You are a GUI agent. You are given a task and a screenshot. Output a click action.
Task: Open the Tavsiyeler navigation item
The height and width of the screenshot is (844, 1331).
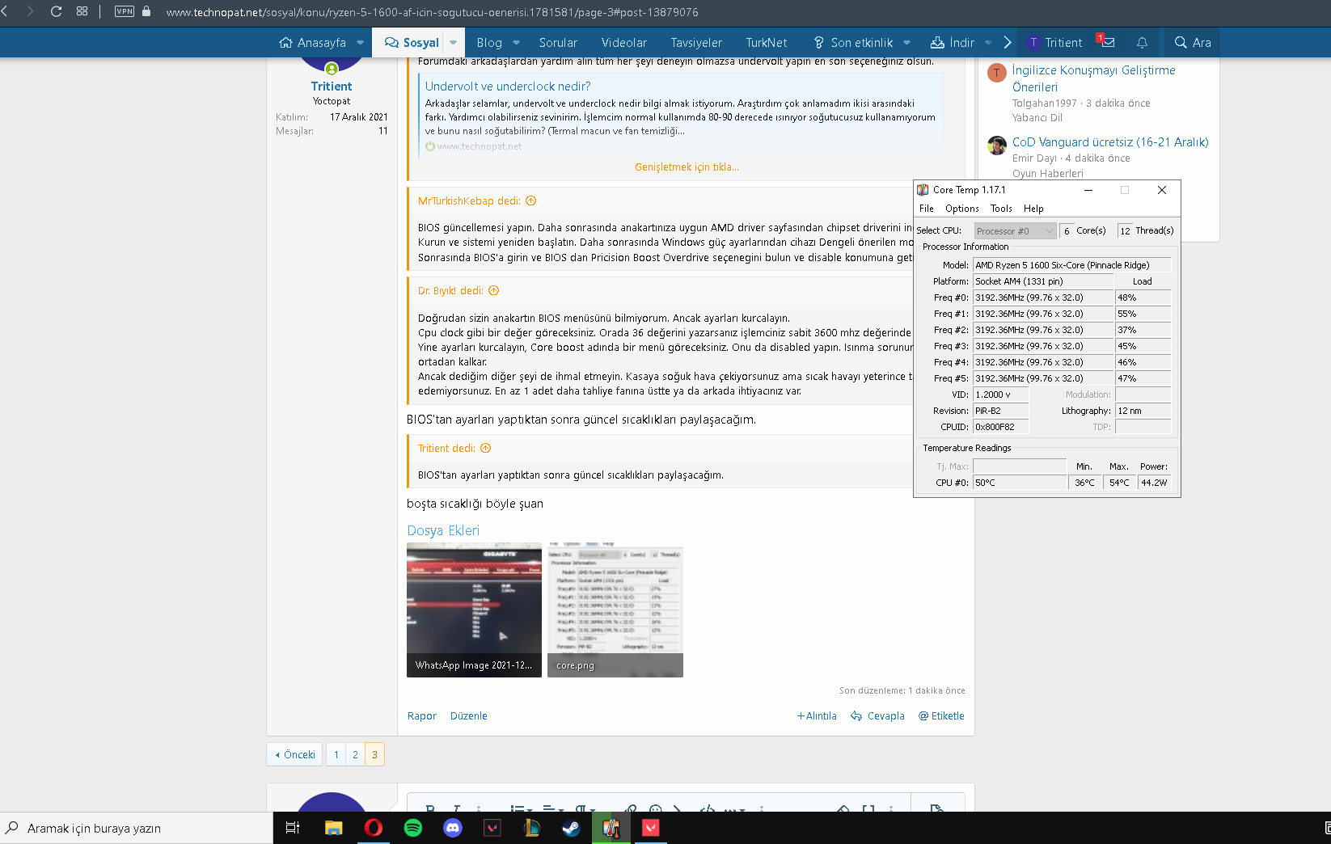pos(696,43)
